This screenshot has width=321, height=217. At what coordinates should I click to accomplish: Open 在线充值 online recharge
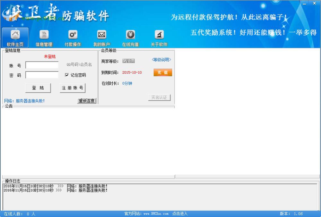point(130,37)
